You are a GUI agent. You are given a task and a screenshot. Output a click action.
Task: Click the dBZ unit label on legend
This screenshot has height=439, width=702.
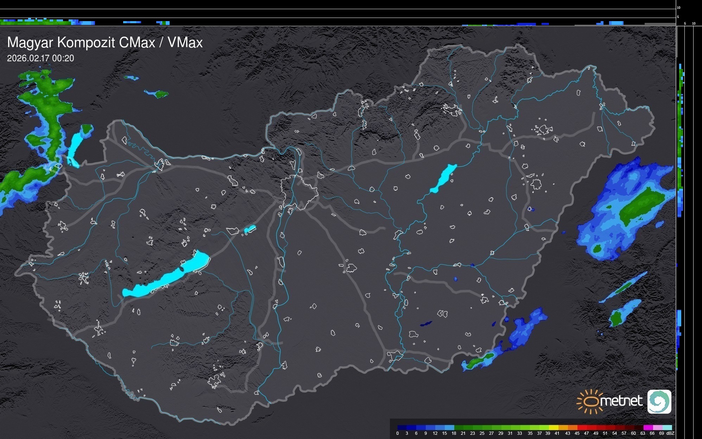670,433
